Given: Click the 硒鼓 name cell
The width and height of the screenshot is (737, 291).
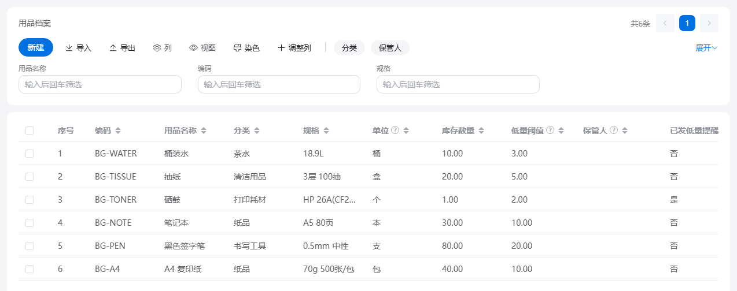Looking at the screenshot, I should 172,200.
